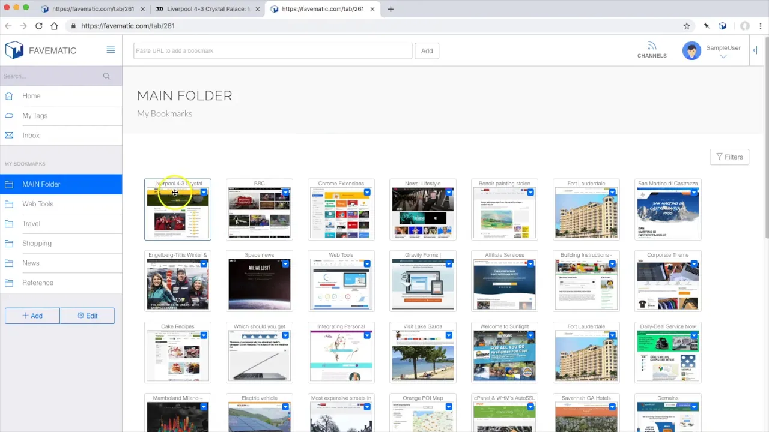The height and width of the screenshot is (432, 769).
Task: Click the News folder icon
Action: [9, 263]
